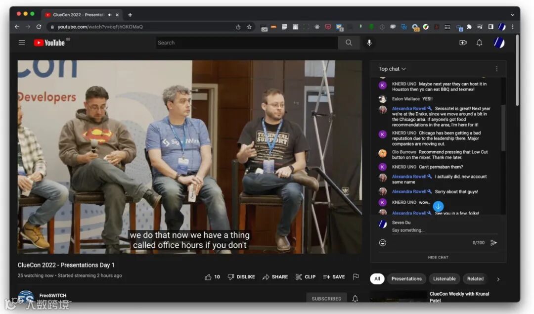Bookmark page with the star icon
This screenshot has height=314, width=534.
(x=249, y=27)
